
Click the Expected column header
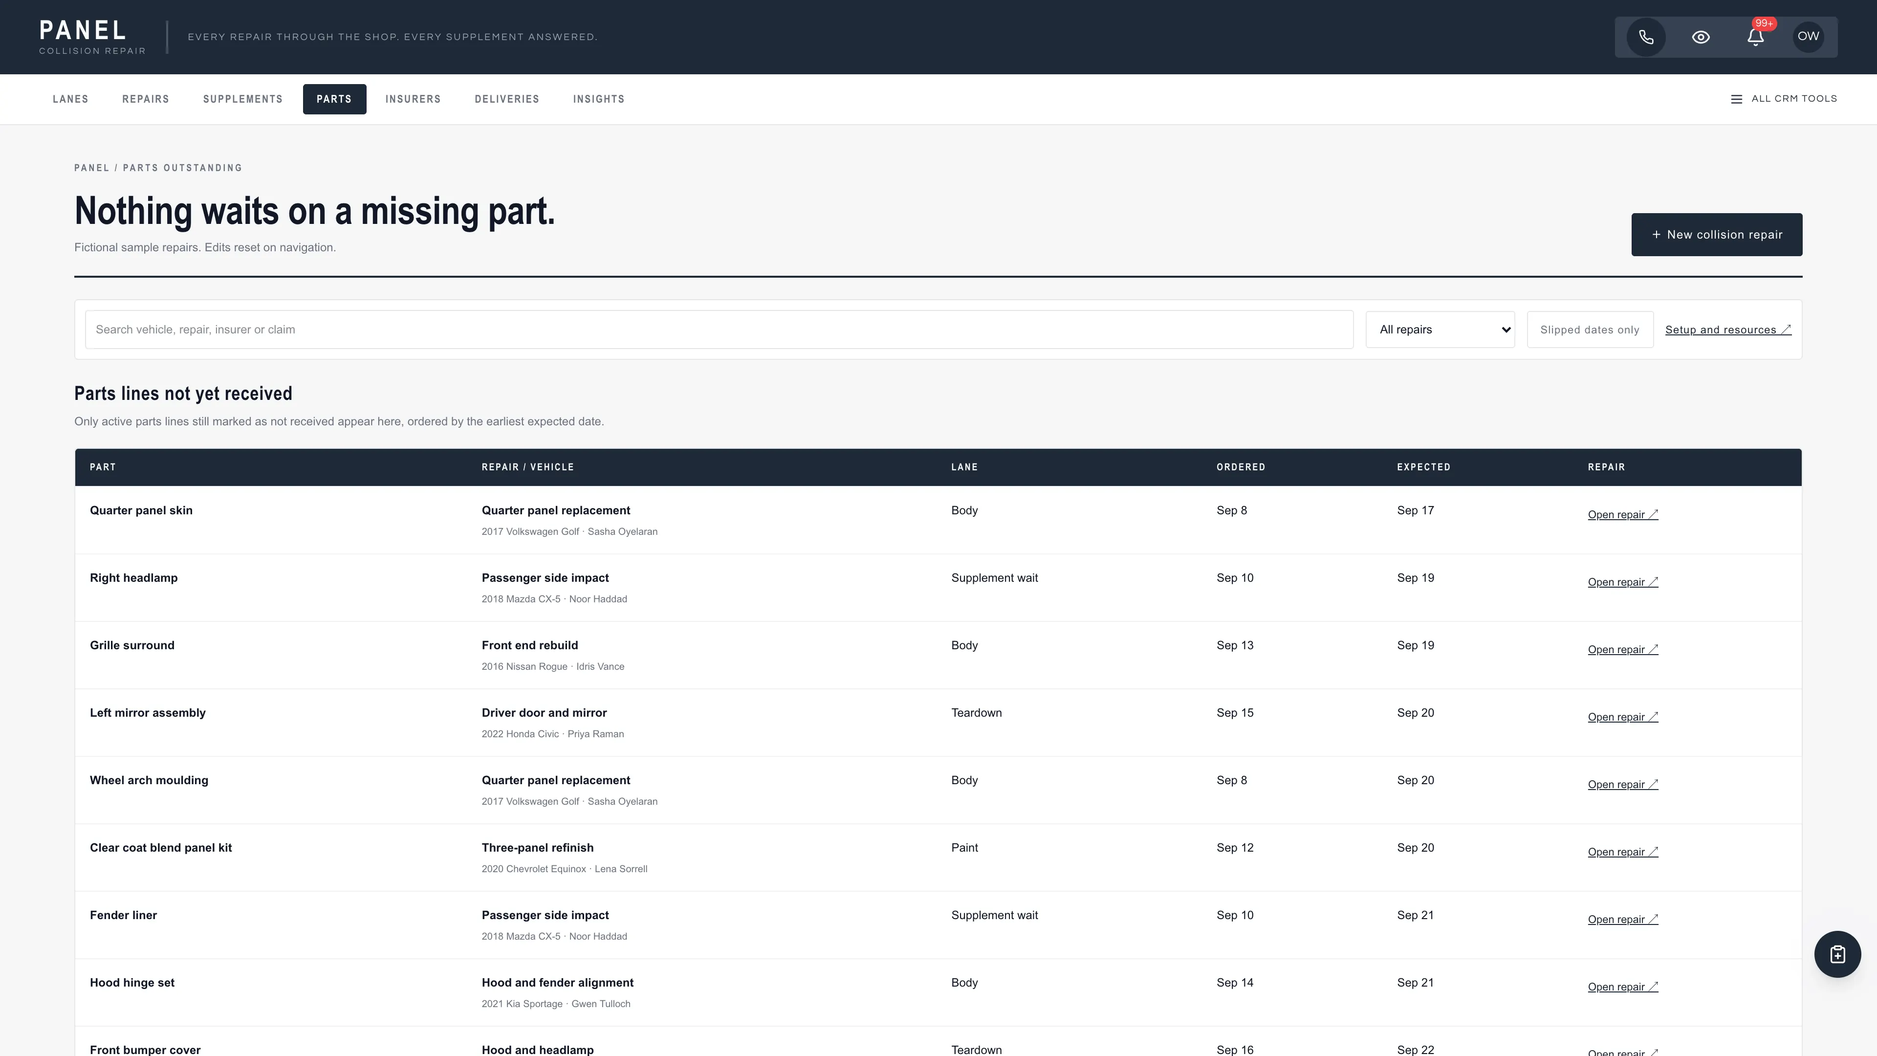1423,467
